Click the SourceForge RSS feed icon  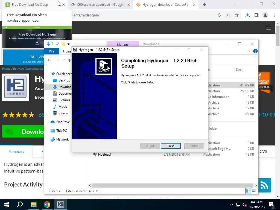pos(265,186)
